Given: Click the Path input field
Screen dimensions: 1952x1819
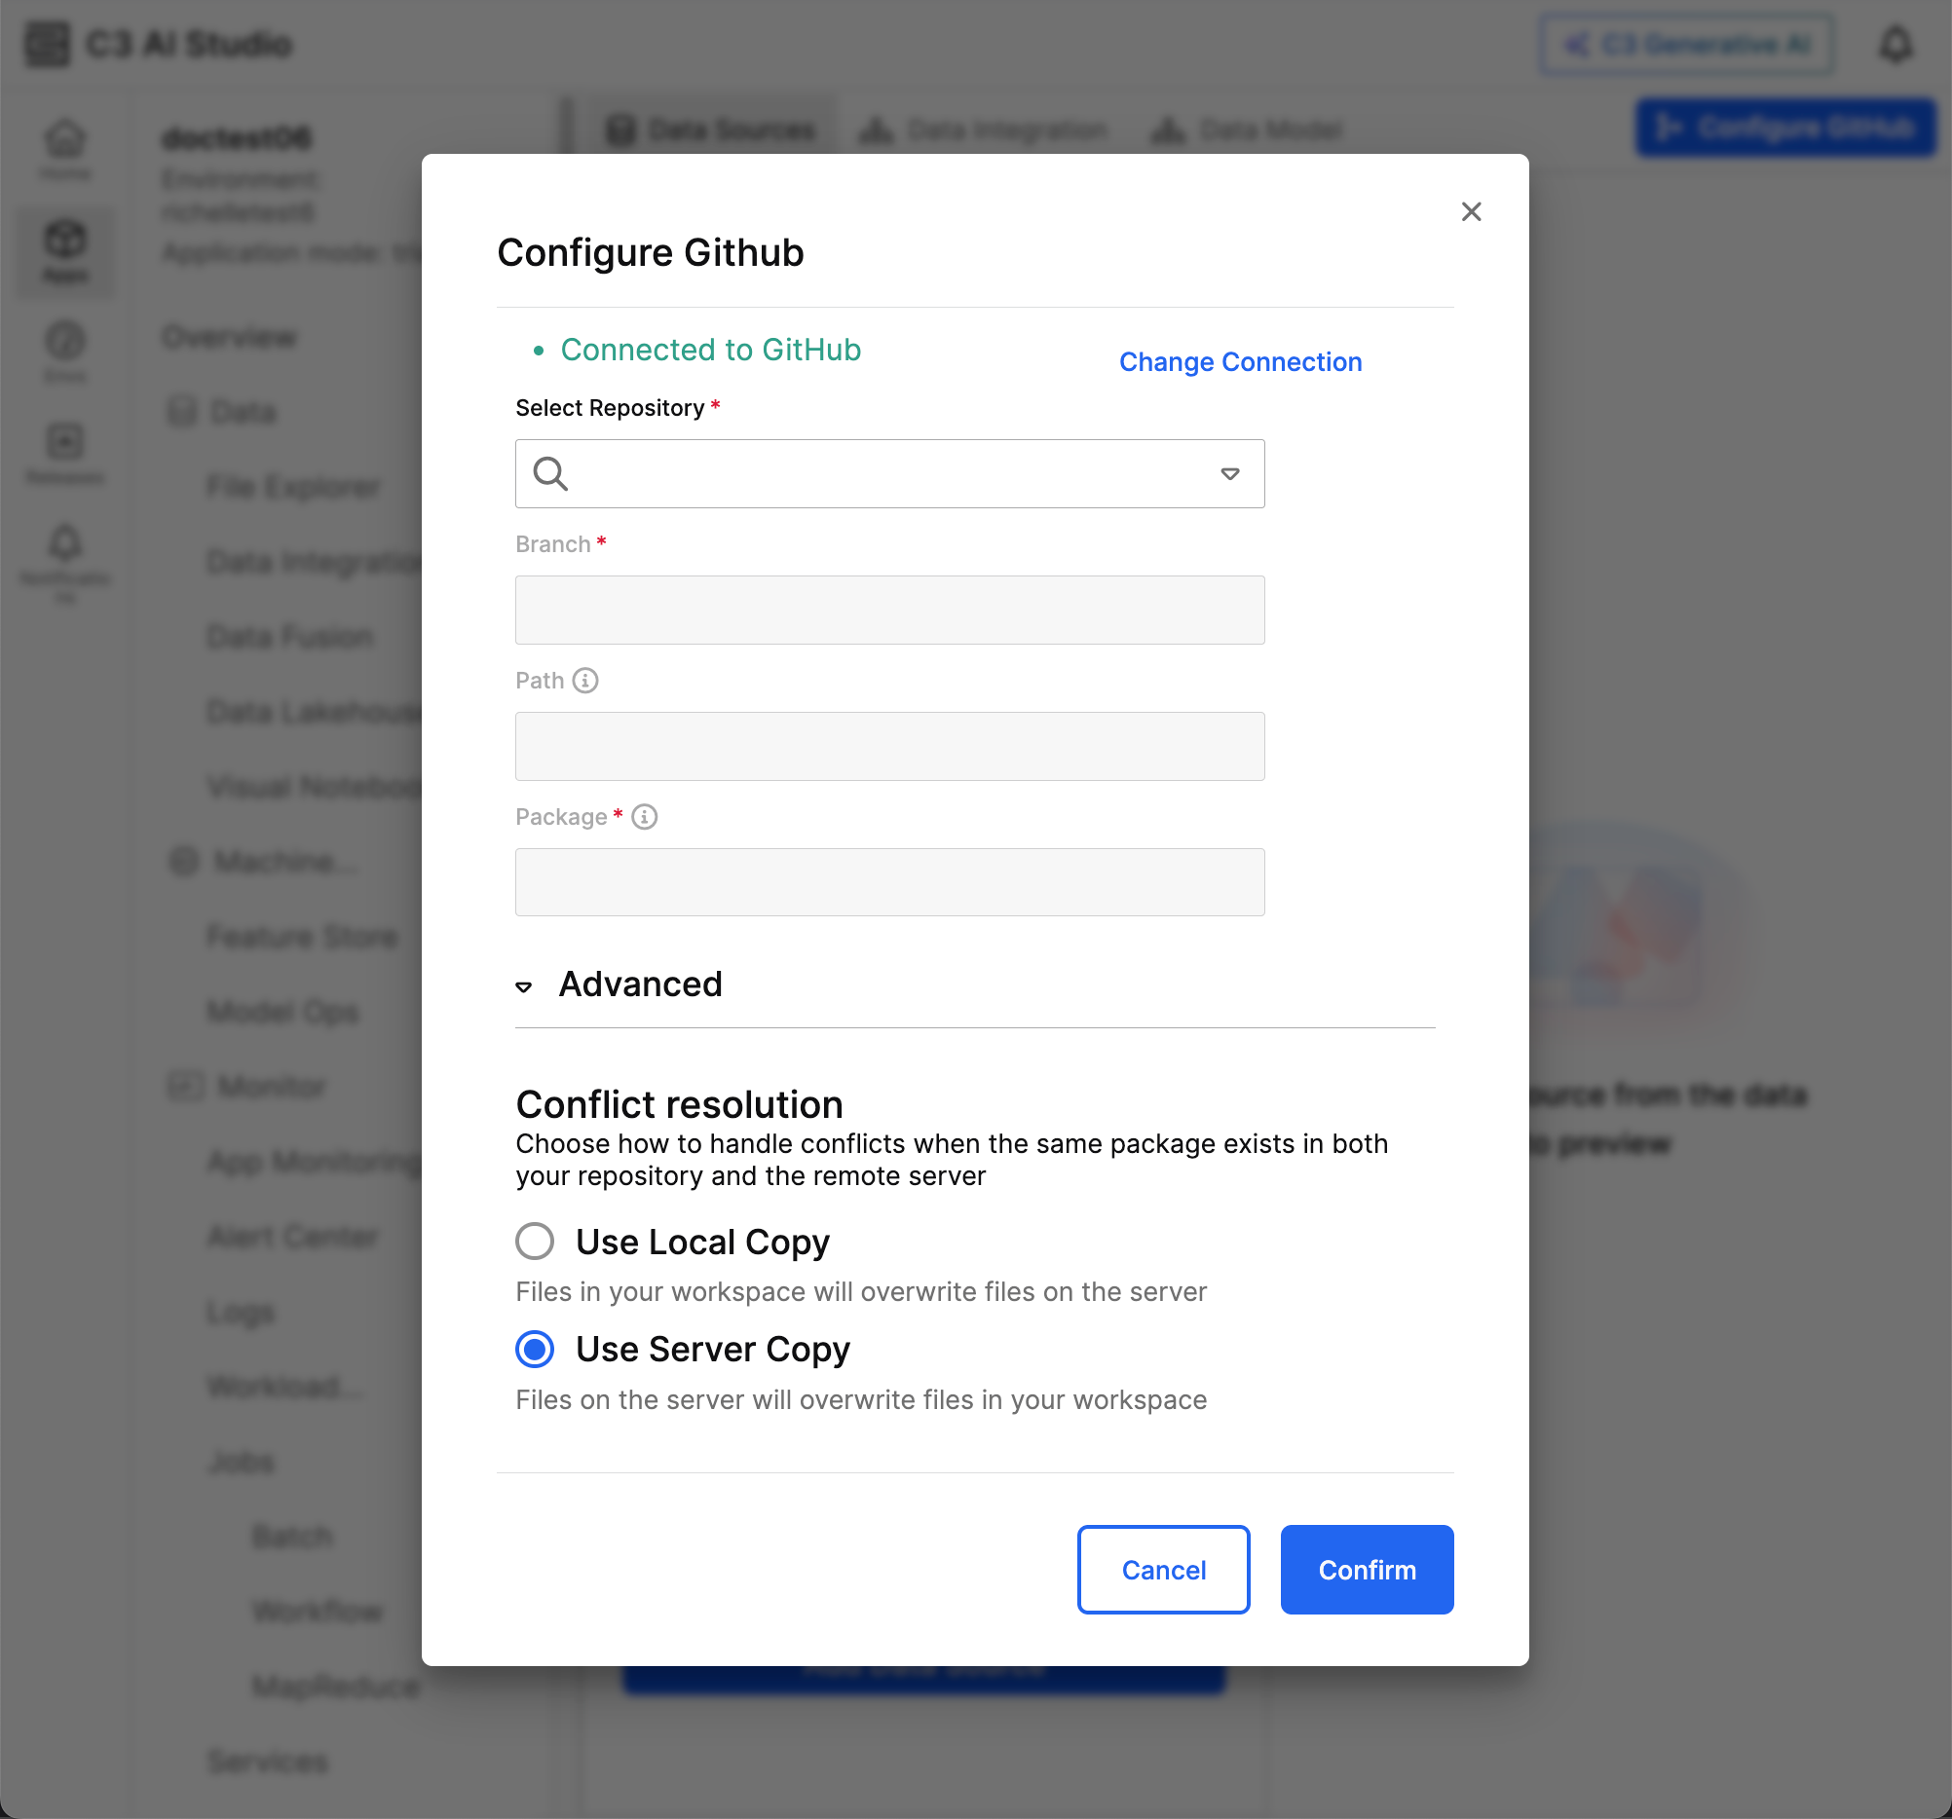Looking at the screenshot, I should point(888,746).
